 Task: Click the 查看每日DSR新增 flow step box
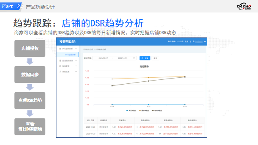point(30,126)
